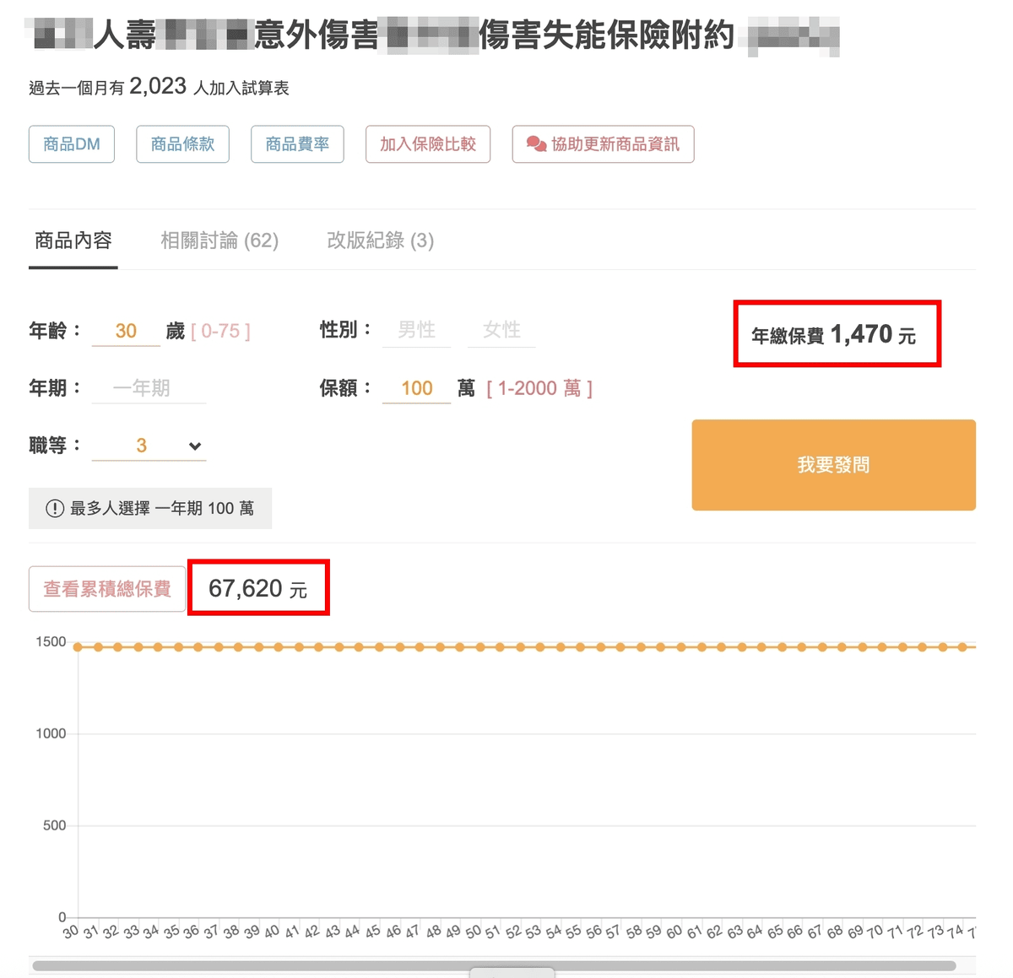Viewport: 1013px width, 978px height.
Task: Open 相關討論 (62) tab
Action: point(219,241)
